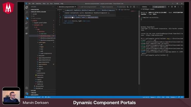191x107 pixels.
Task: Open the Edit menu
Action: [33, 4]
